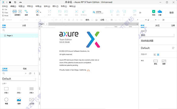The height and width of the screenshot is (109, 177).
Task: Click the Align Right icon in toolbar
Action: coord(124,12)
